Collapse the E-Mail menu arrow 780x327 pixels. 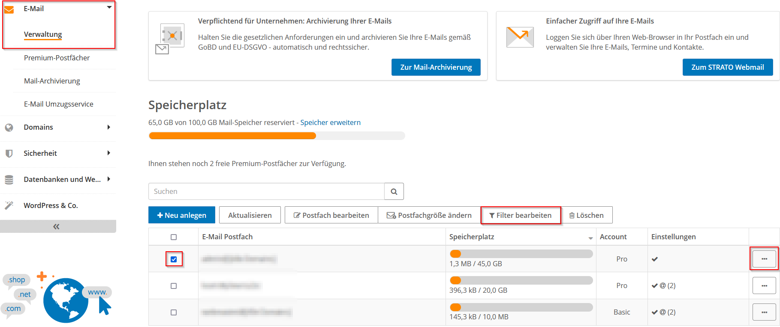click(x=109, y=7)
